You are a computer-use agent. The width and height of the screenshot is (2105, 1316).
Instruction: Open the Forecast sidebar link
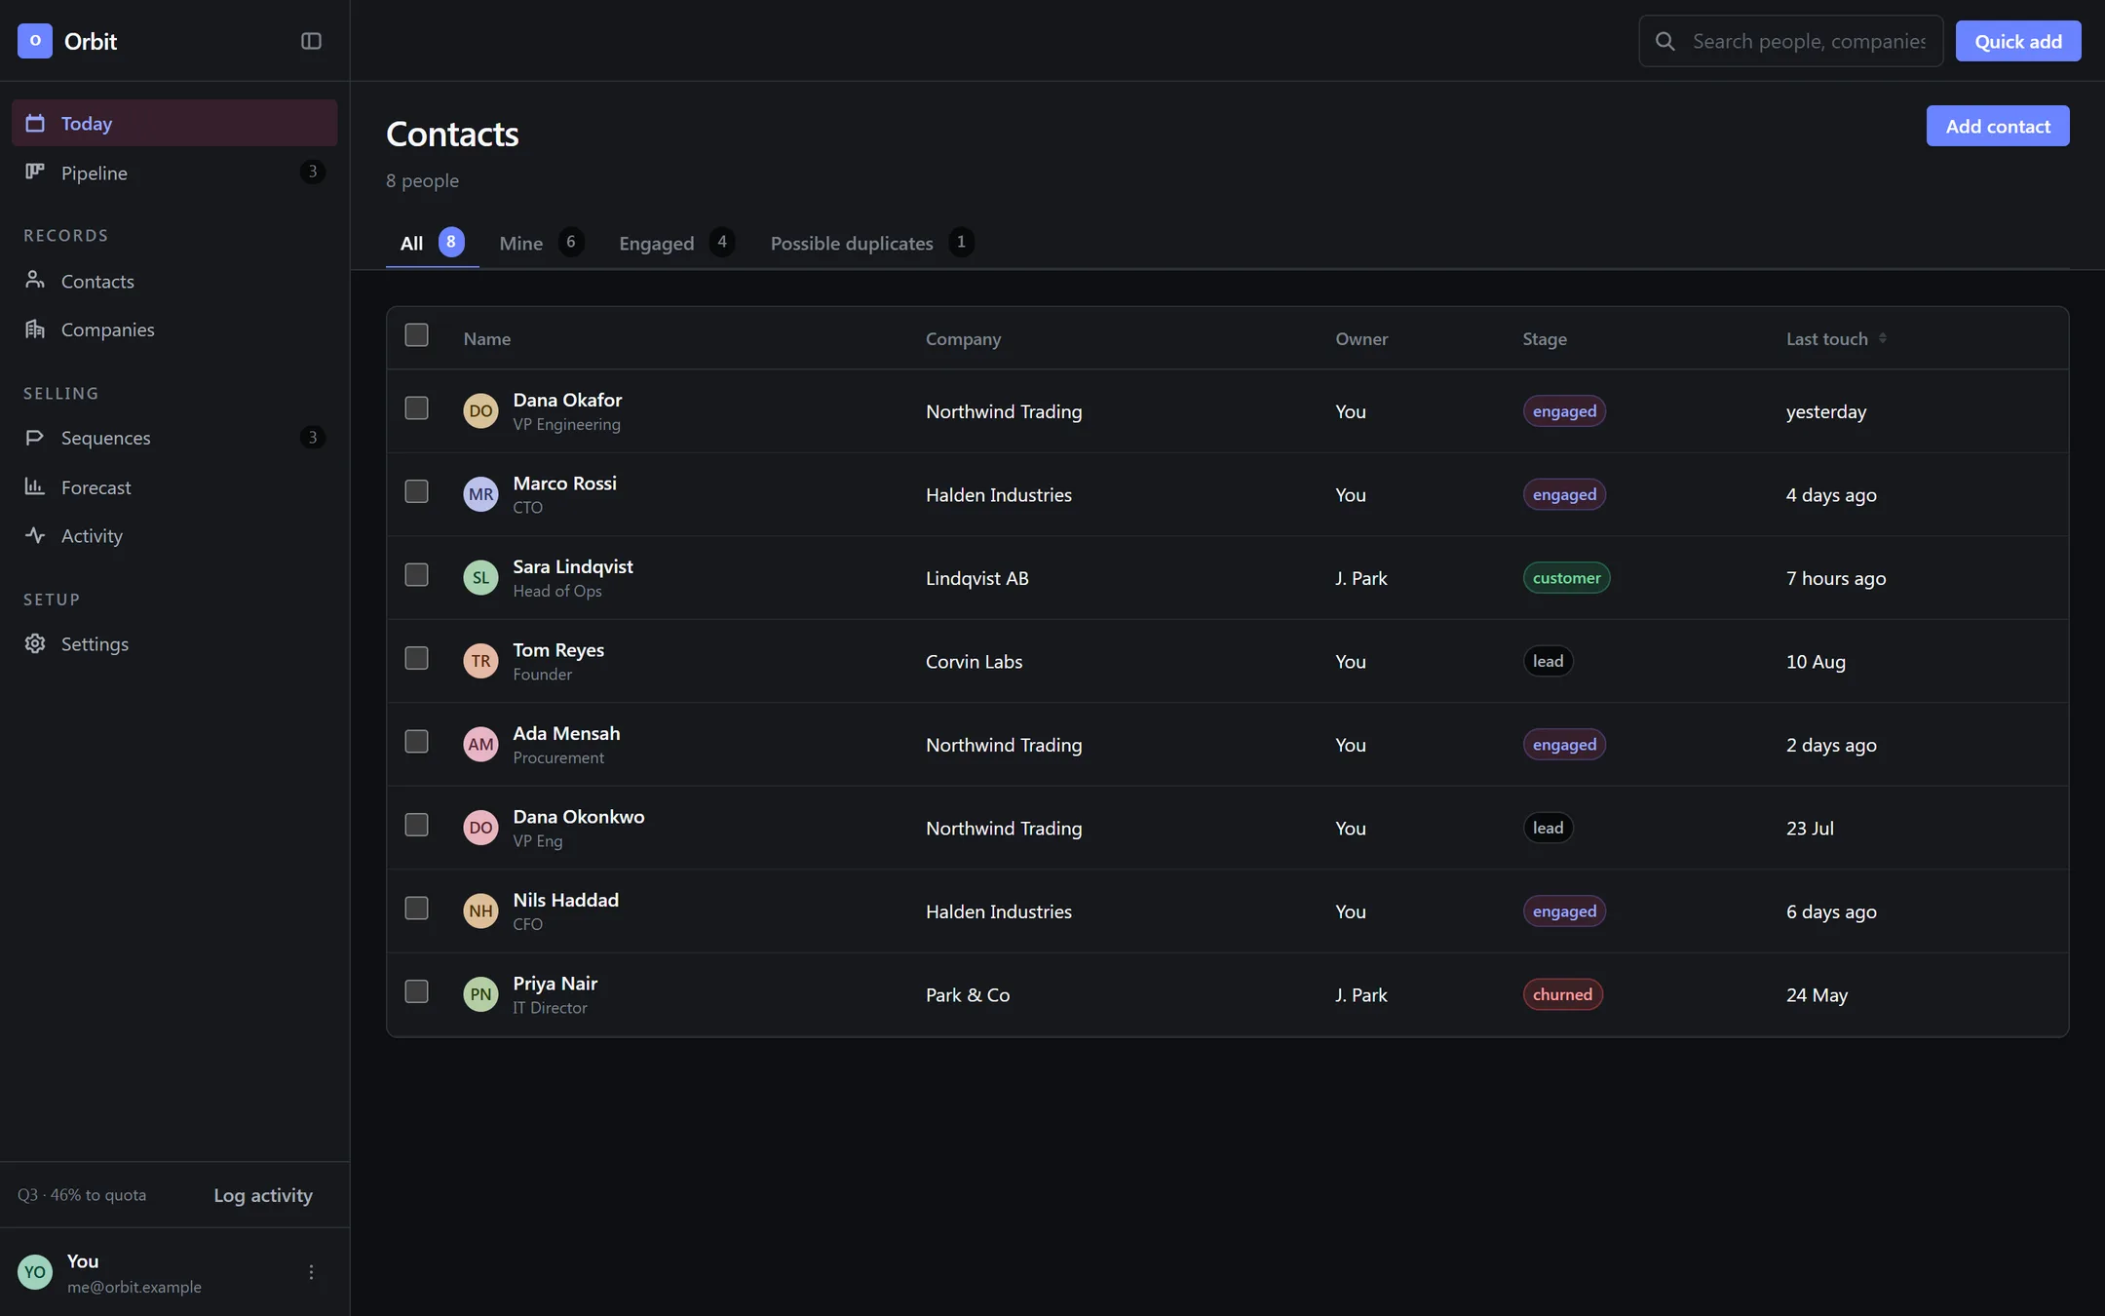pos(174,486)
